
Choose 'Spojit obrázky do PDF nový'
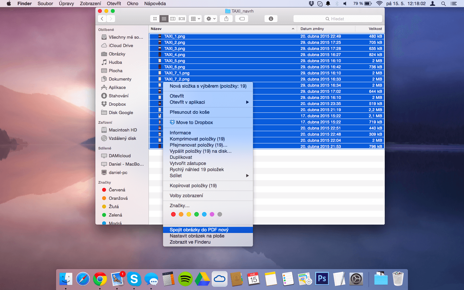[x=199, y=230]
